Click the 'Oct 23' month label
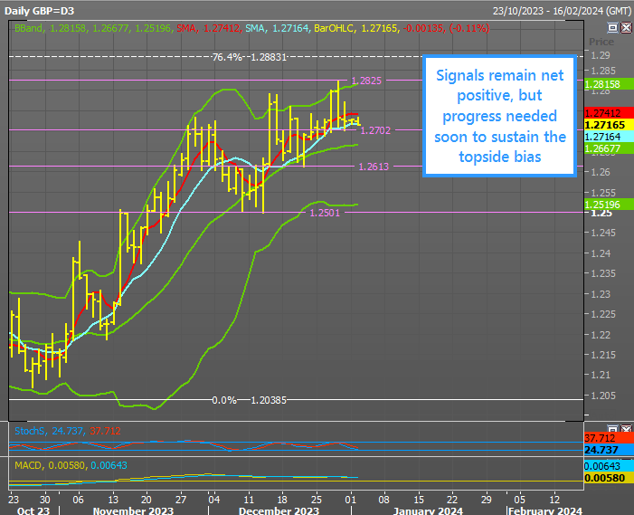 (33, 510)
